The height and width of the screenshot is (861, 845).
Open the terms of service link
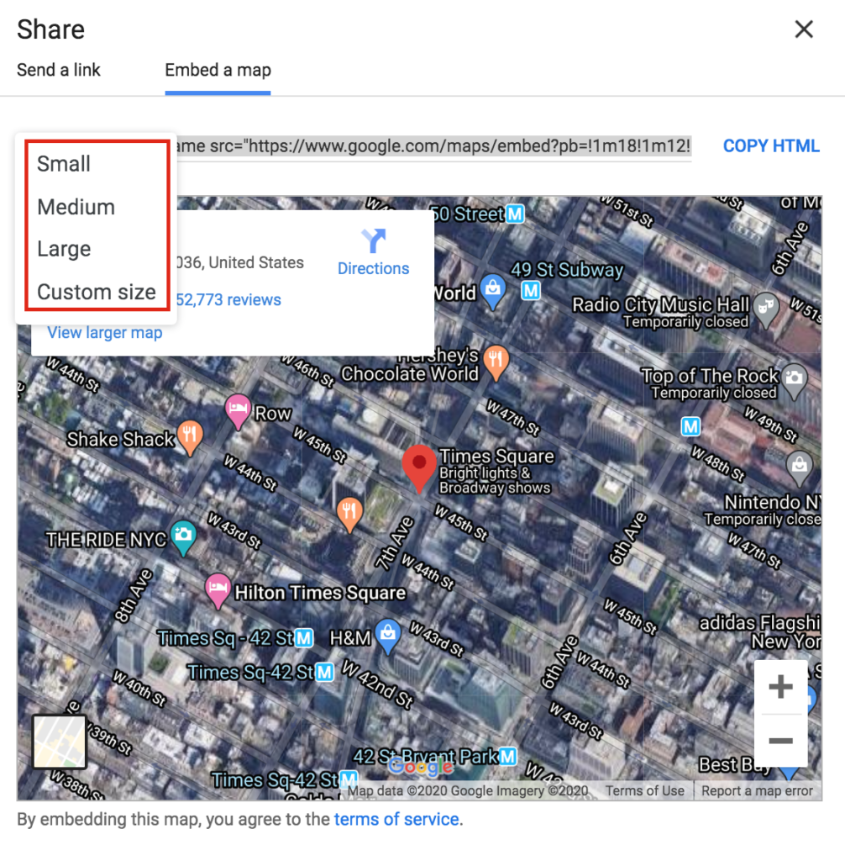click(x=396, y=819)
